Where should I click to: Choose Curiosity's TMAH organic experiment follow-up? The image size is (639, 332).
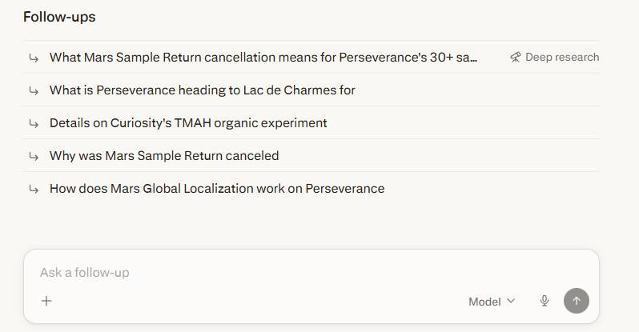click(188, 123)
